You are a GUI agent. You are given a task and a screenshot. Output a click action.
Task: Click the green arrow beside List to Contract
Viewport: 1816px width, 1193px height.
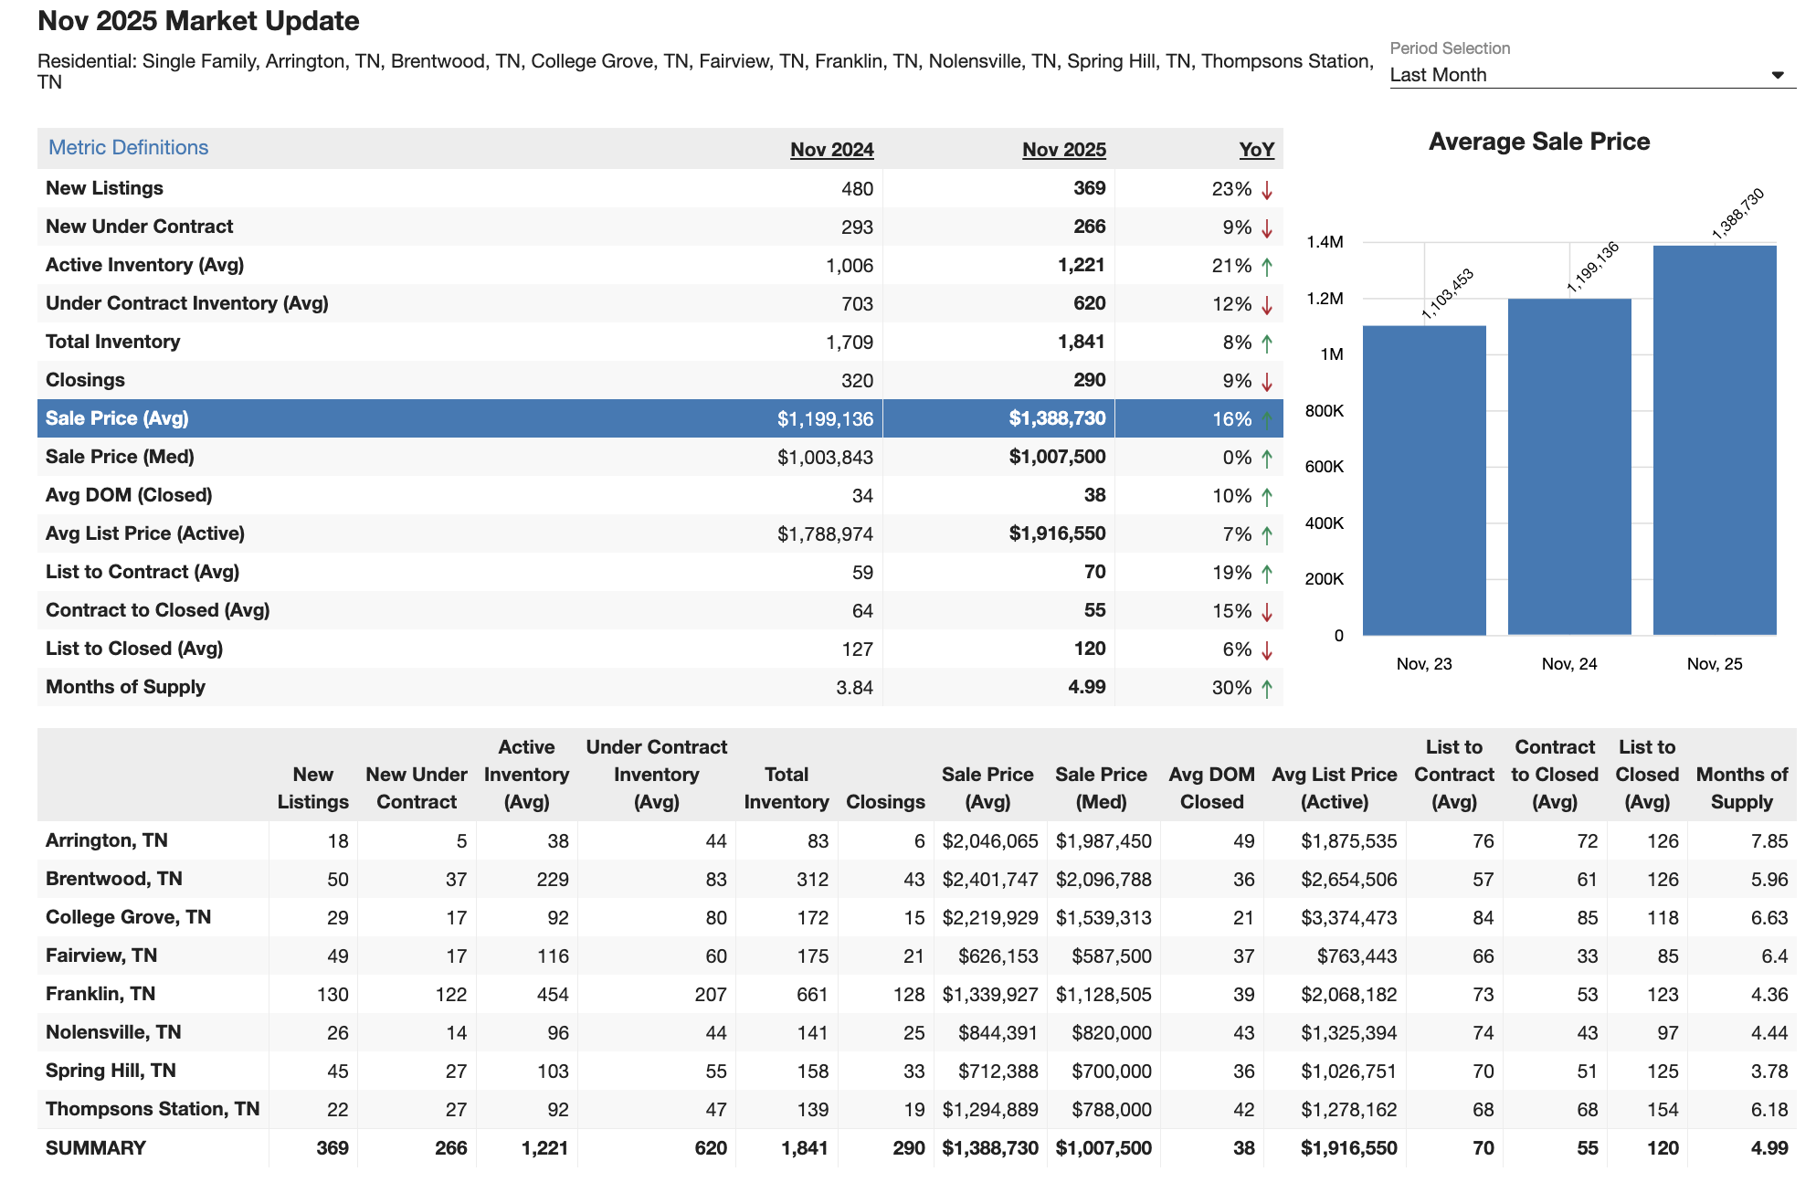tap(1267, 574)
